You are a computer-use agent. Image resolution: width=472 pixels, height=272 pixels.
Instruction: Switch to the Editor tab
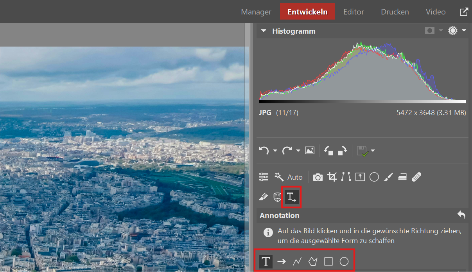(x=354, y=12)
